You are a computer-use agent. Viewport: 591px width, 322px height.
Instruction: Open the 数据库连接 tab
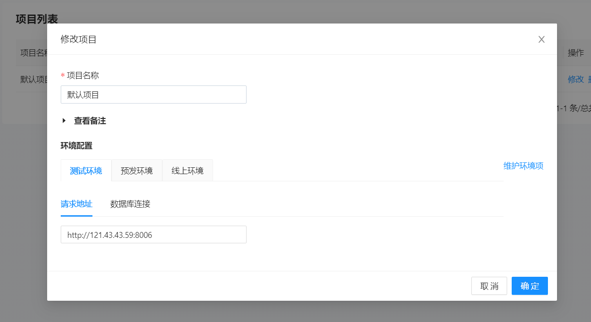(x=129, y=204)
